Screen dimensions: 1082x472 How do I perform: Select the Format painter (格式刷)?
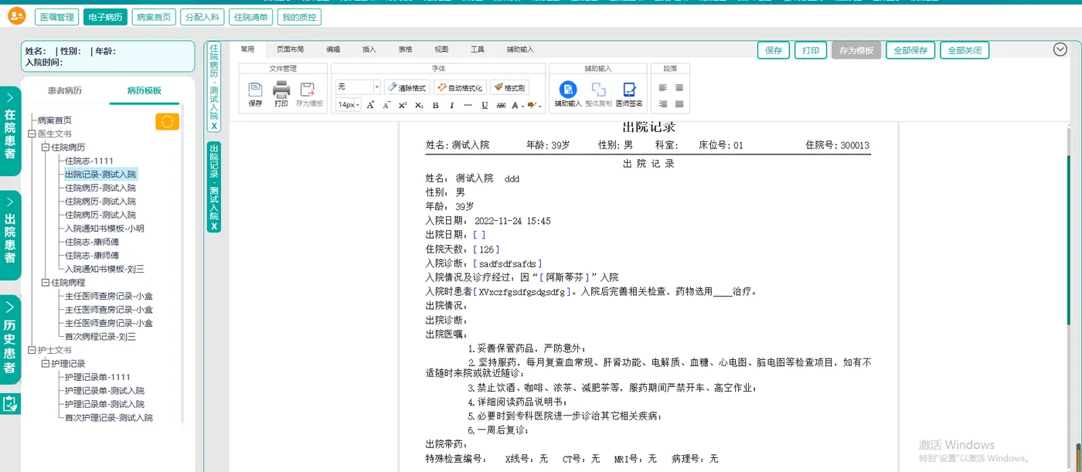[509, 87]
